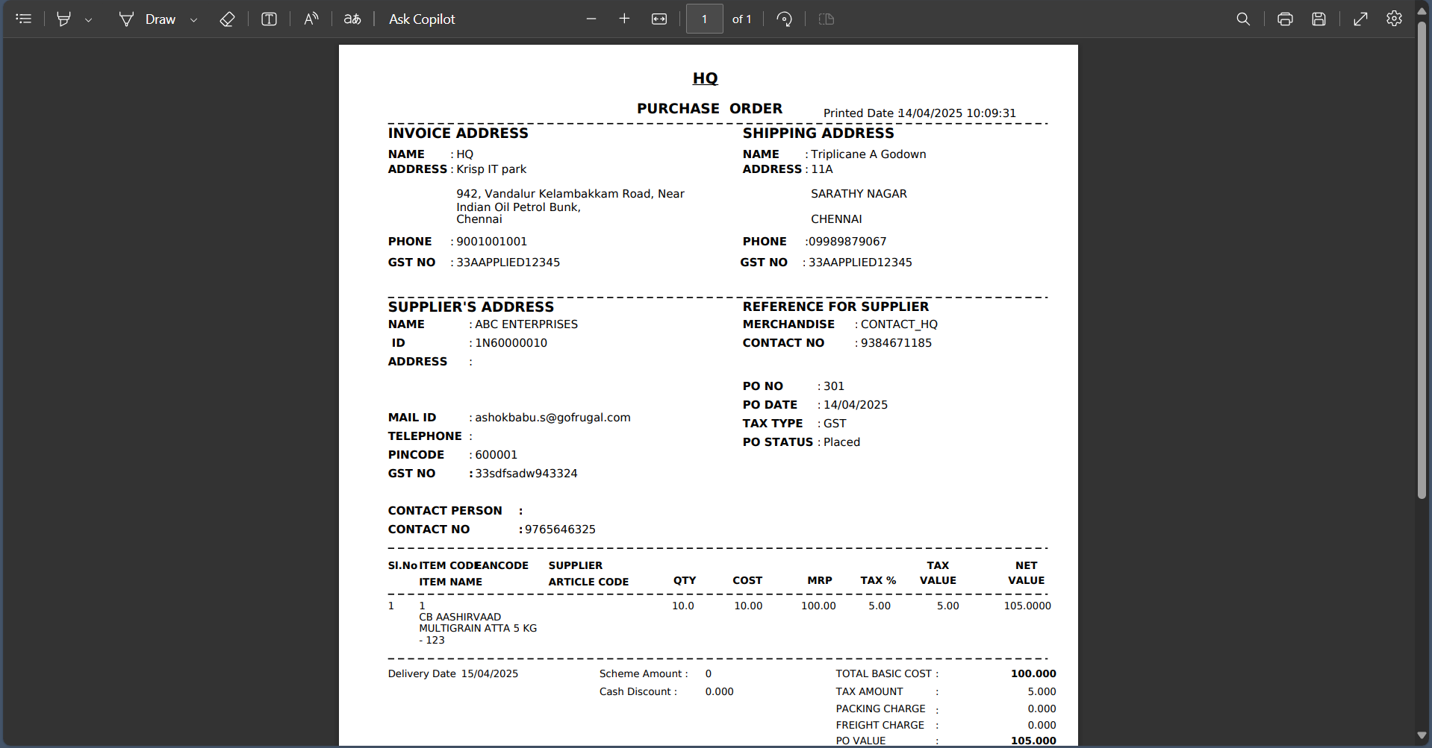Image resolution: width=1432 pixels, height=748 pixels.
Task: Expand the highlight color dropdown arrow
Action: [x=88, y=20]
